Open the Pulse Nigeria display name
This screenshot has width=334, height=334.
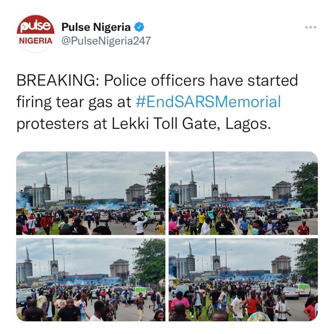(x=96, y=27)
